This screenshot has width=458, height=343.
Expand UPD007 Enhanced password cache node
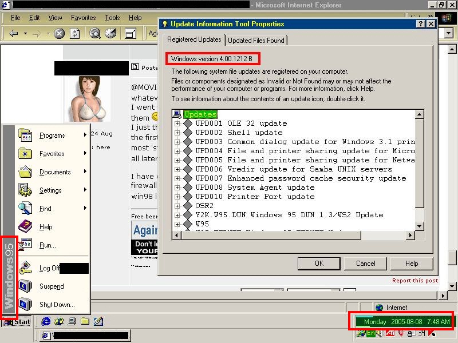coord(177,178)
